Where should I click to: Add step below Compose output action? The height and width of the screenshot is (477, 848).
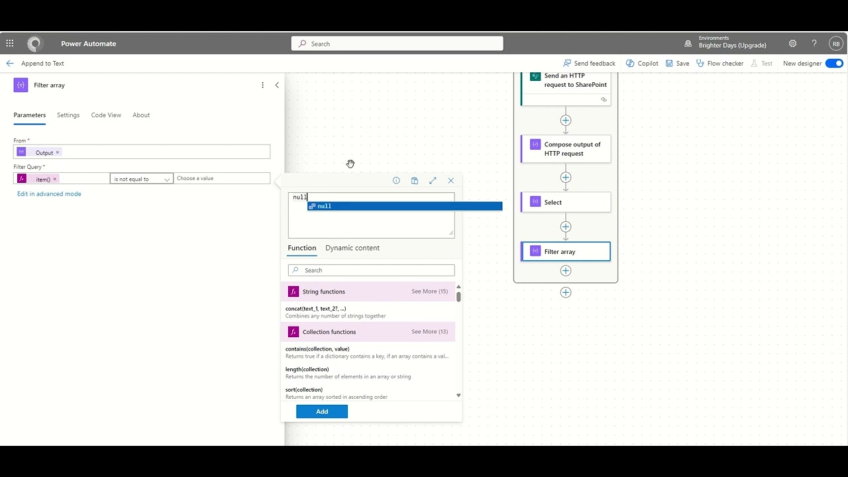566,178
